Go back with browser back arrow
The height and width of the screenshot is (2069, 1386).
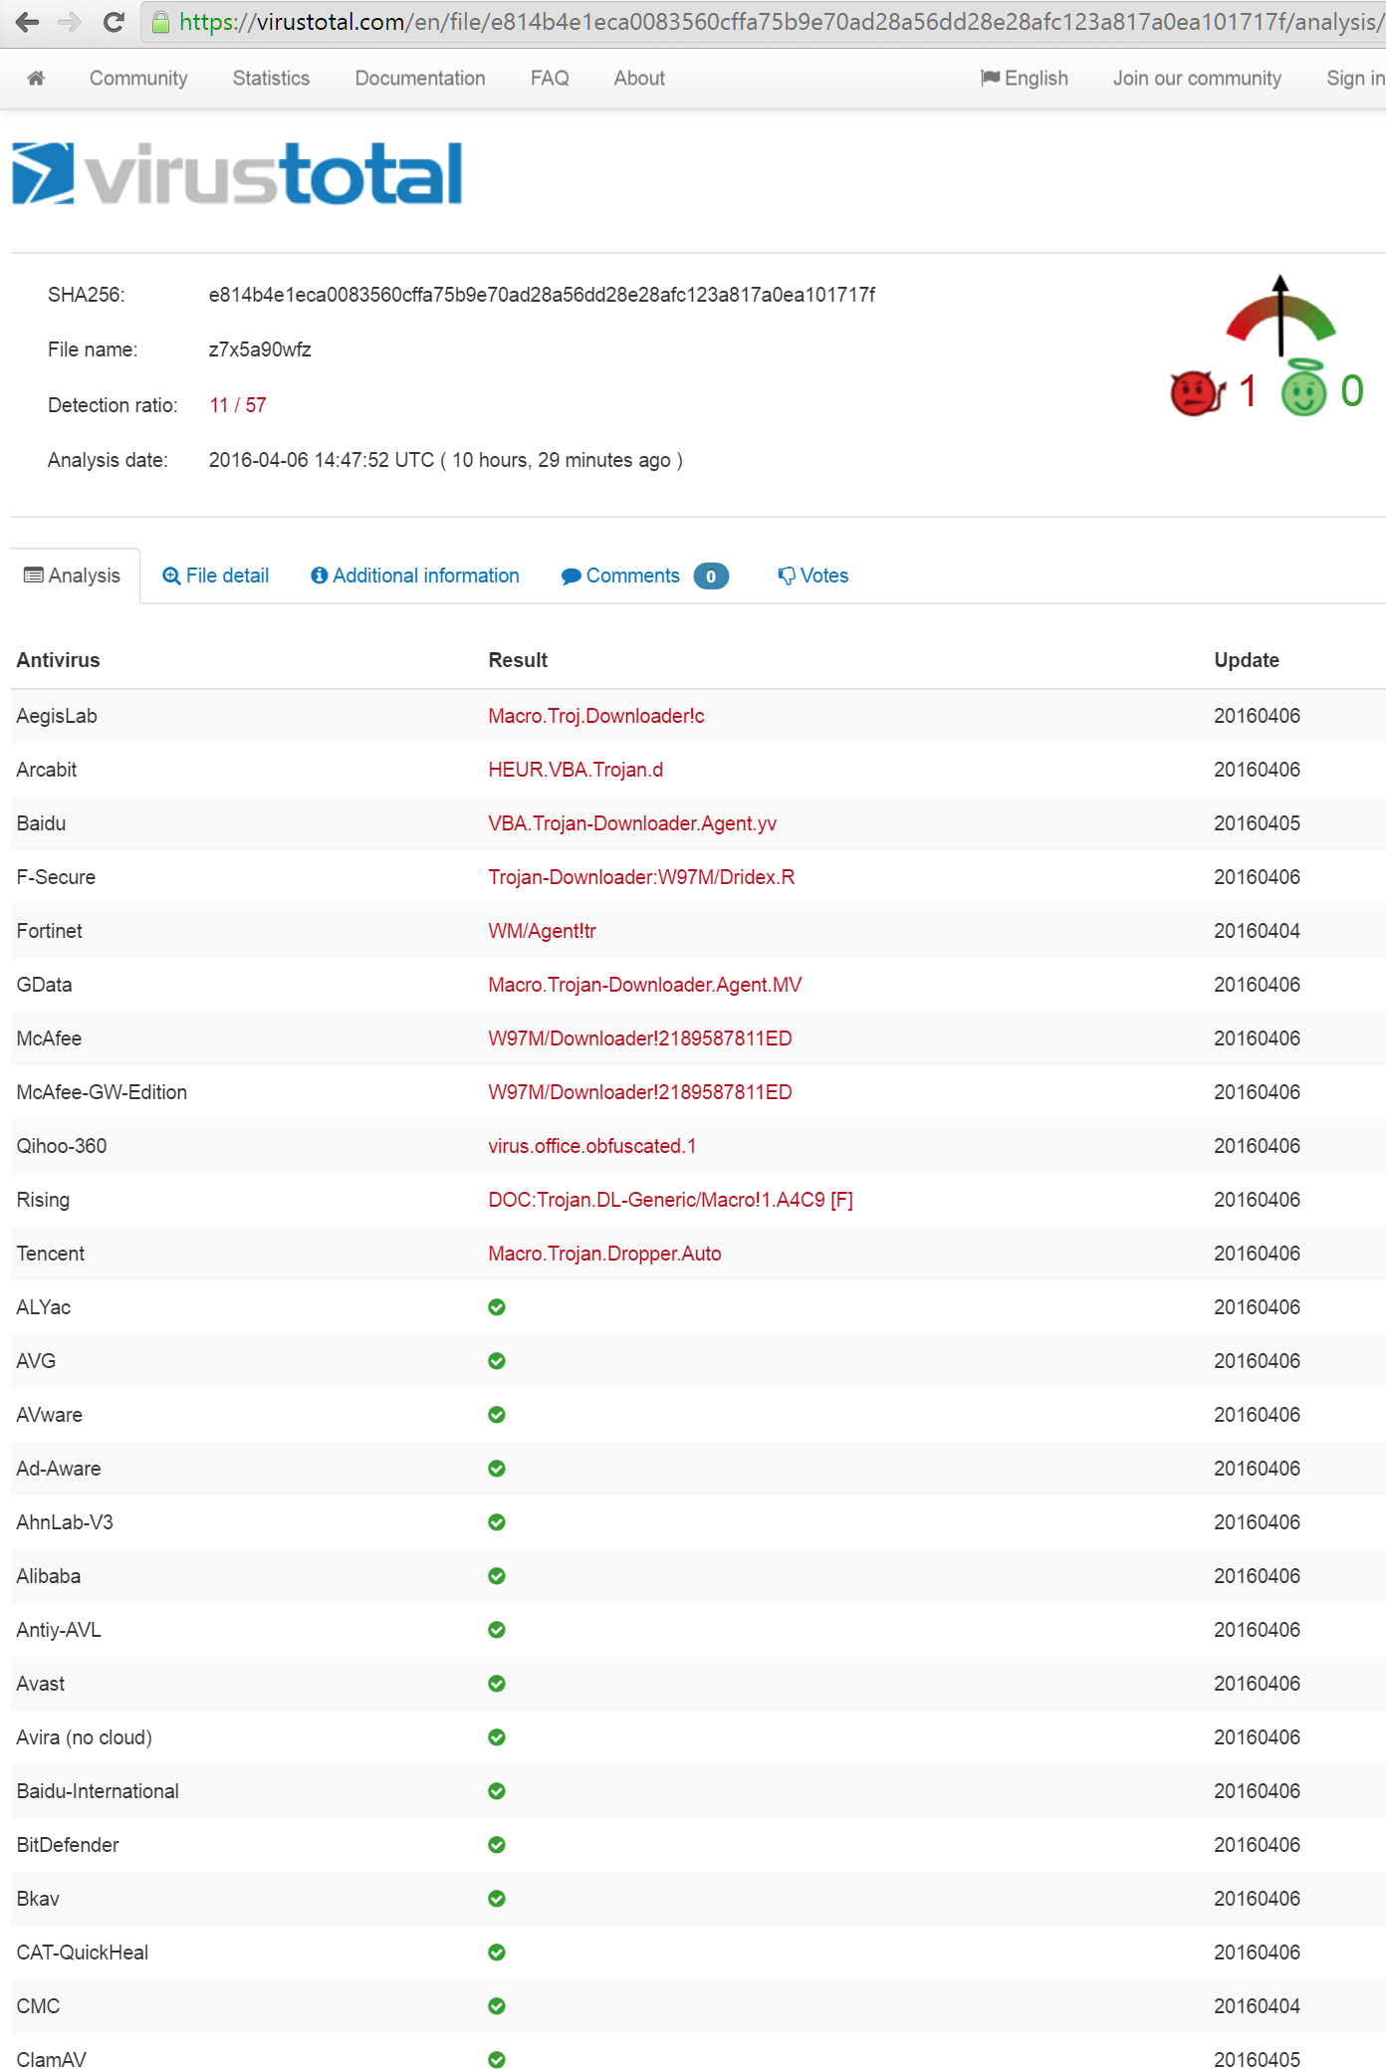tap(27, 22)
